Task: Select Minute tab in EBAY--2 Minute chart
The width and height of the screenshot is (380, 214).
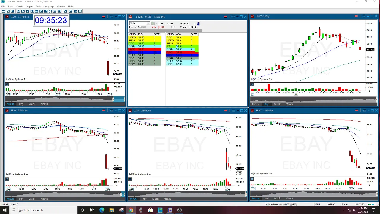Action: coord(134,199)
